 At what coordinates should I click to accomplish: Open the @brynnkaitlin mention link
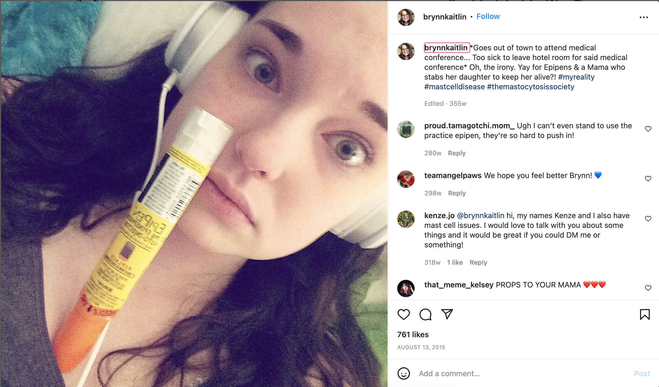480,216
